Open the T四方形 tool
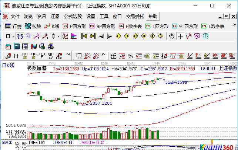Viewport: 238px width, 150px height. (x=157, y=26)
